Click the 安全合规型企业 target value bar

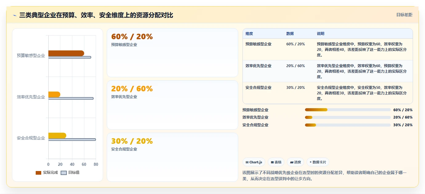72,139
